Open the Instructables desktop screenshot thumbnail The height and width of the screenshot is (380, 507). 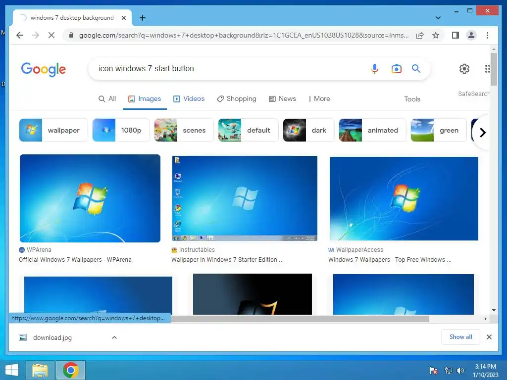245,198
